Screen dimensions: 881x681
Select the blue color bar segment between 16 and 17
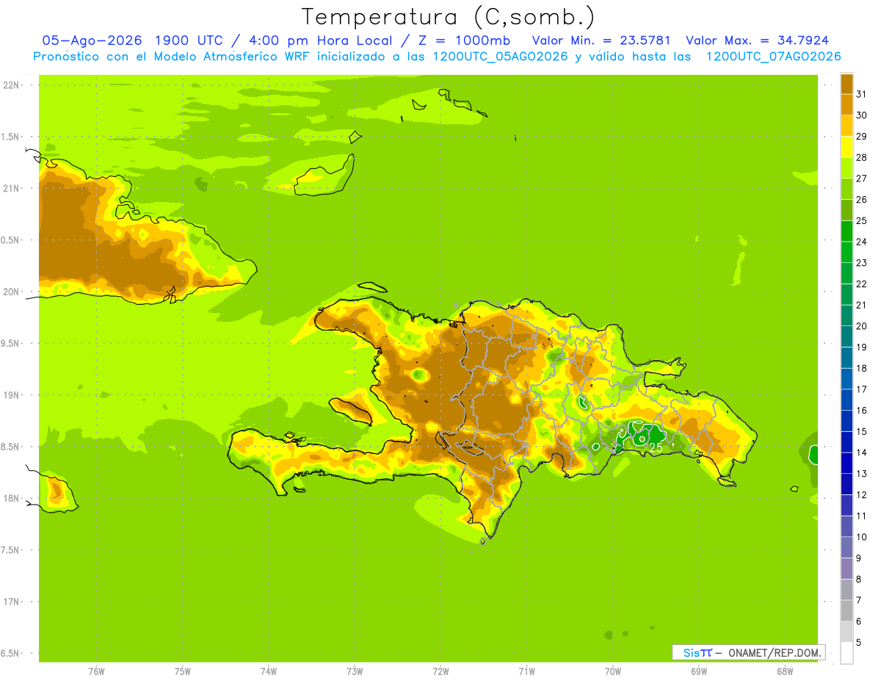(846, 400)
